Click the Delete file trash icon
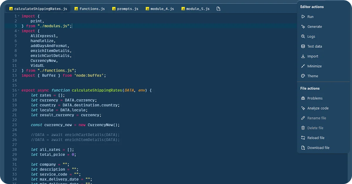Screen dimensions: 352x184 (303, 128)
